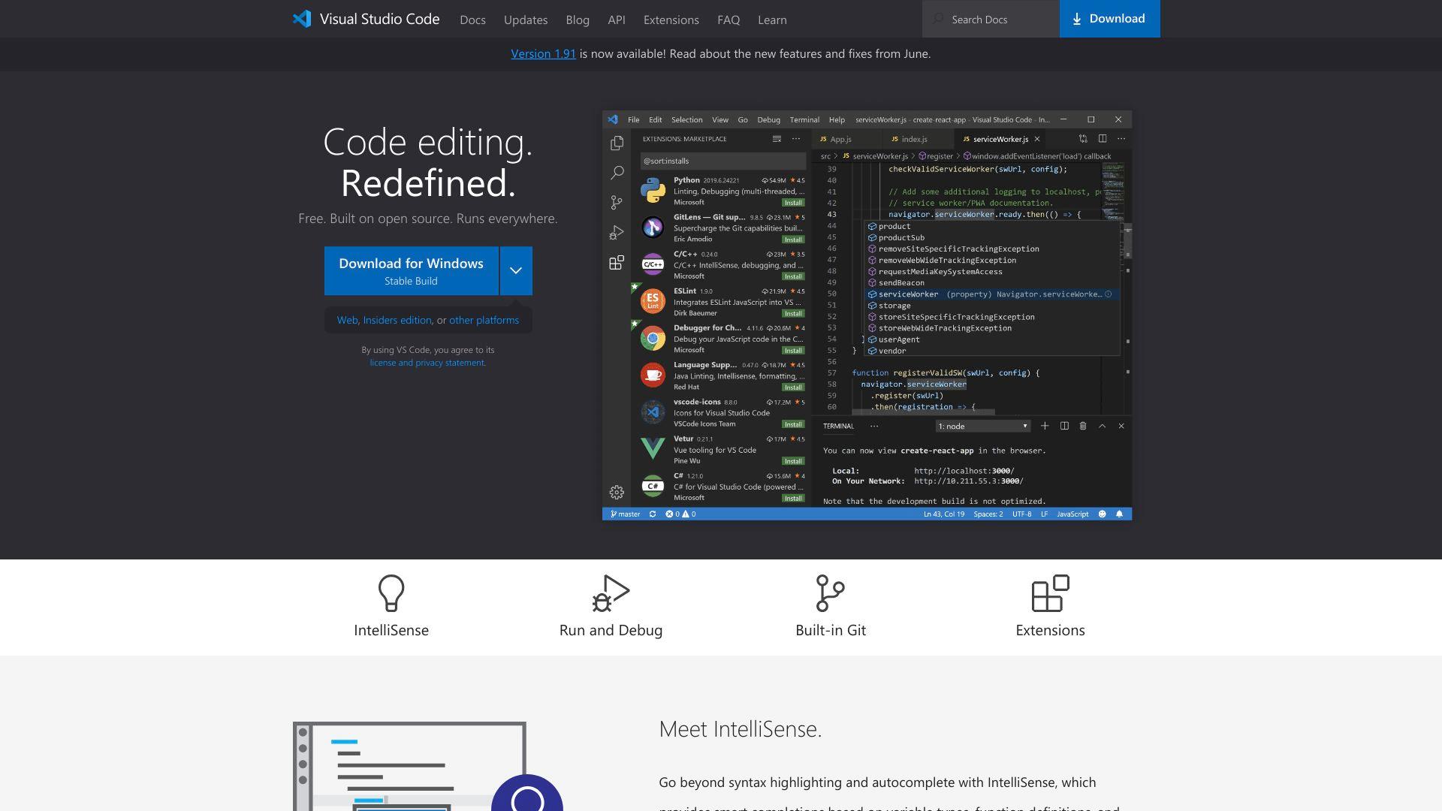Select the serviceWorker autocomplete suggestion
1442x811 pixels.
991,294
